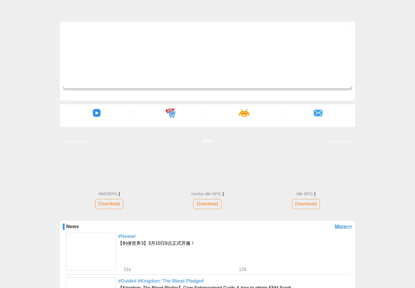
Task: Click the Hot section heading
Action: click(207, 141)
